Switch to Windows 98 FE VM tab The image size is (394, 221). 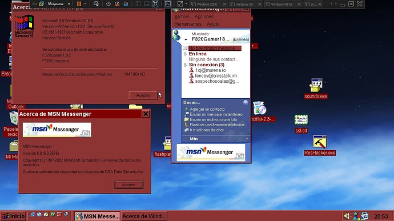281,4
